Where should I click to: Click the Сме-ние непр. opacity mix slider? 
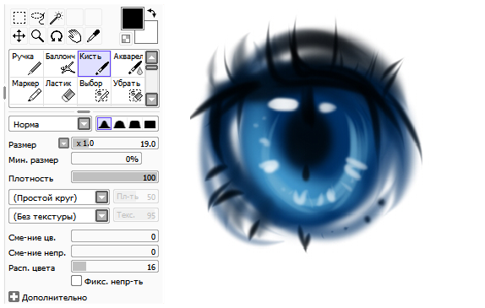click(115, 251)
